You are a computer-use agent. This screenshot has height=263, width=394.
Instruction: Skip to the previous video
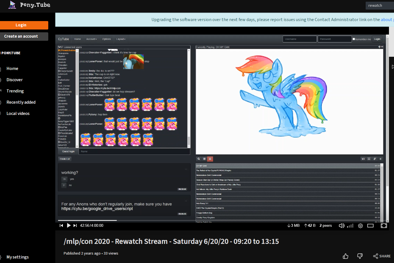(61, 225)
